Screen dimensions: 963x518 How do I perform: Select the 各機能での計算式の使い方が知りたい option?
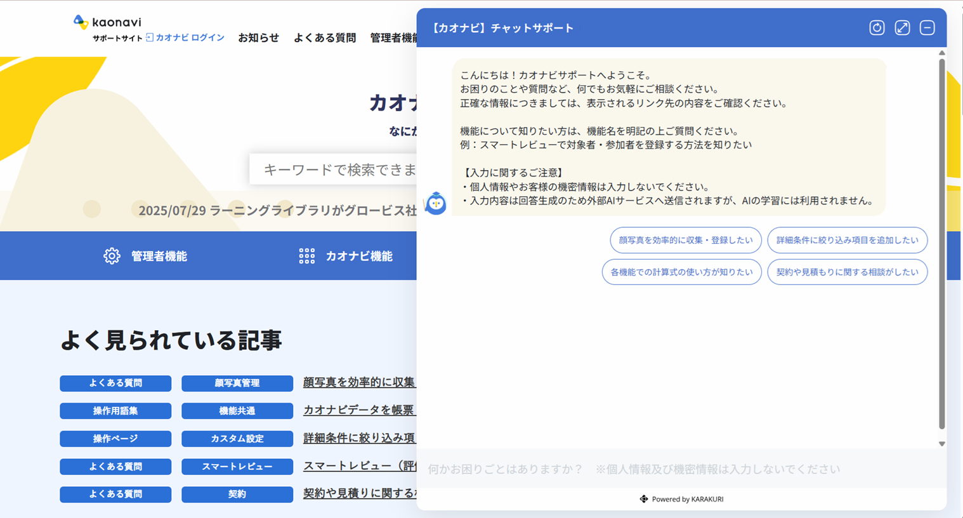pyautogui.click(x=681, y=272)
